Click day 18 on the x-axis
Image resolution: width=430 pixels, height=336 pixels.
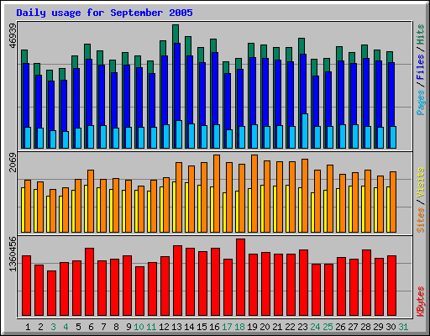(239, 327)
